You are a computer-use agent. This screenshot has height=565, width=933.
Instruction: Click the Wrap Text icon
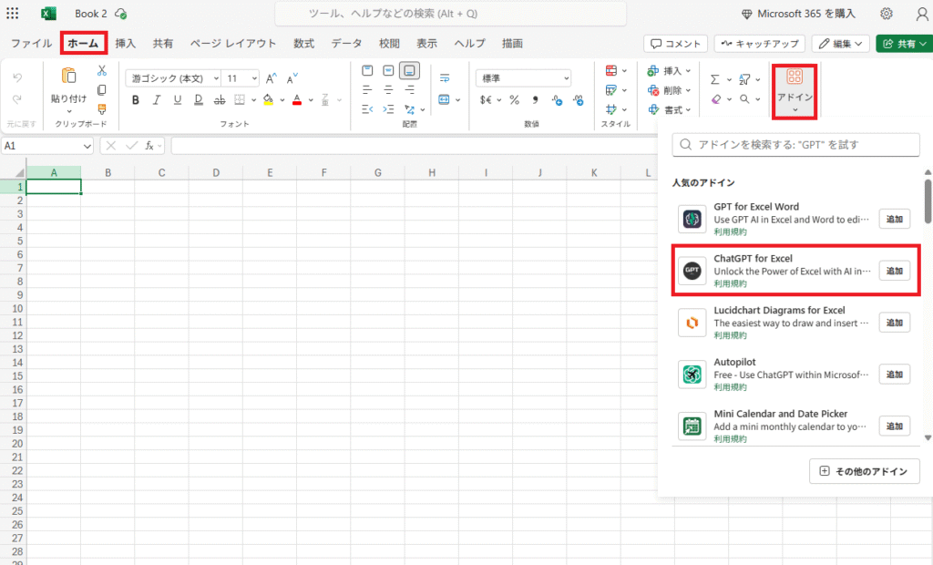445,78
